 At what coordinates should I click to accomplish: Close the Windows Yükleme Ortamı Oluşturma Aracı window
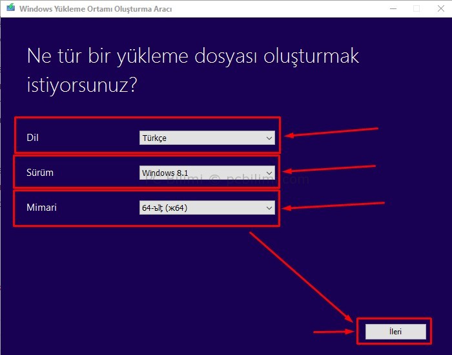point(441,8)
